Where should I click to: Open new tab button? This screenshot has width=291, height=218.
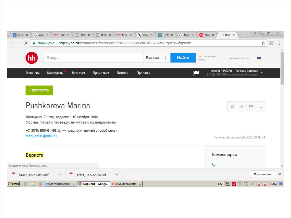pos(243,35)
